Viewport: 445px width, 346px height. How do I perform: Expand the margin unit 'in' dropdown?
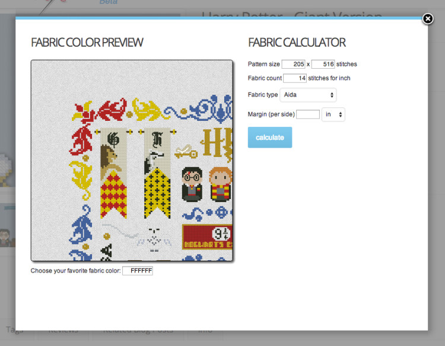[333, 114]
